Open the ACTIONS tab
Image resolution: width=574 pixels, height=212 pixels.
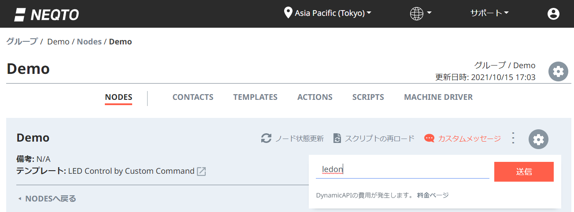pos(315,97)
